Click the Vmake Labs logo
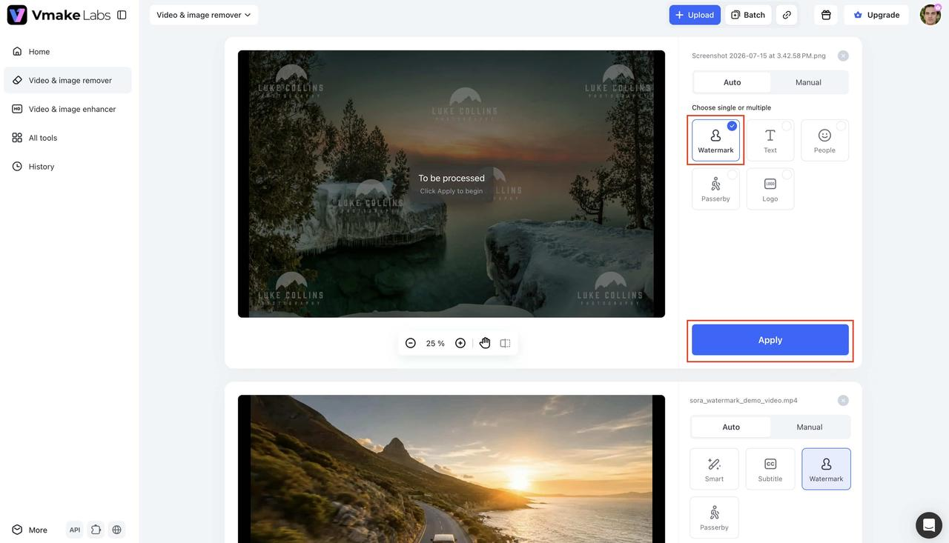This screenshot has width=949, height=543. 59,15
